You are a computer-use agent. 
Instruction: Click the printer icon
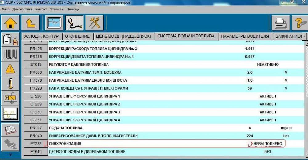point(281,23)
